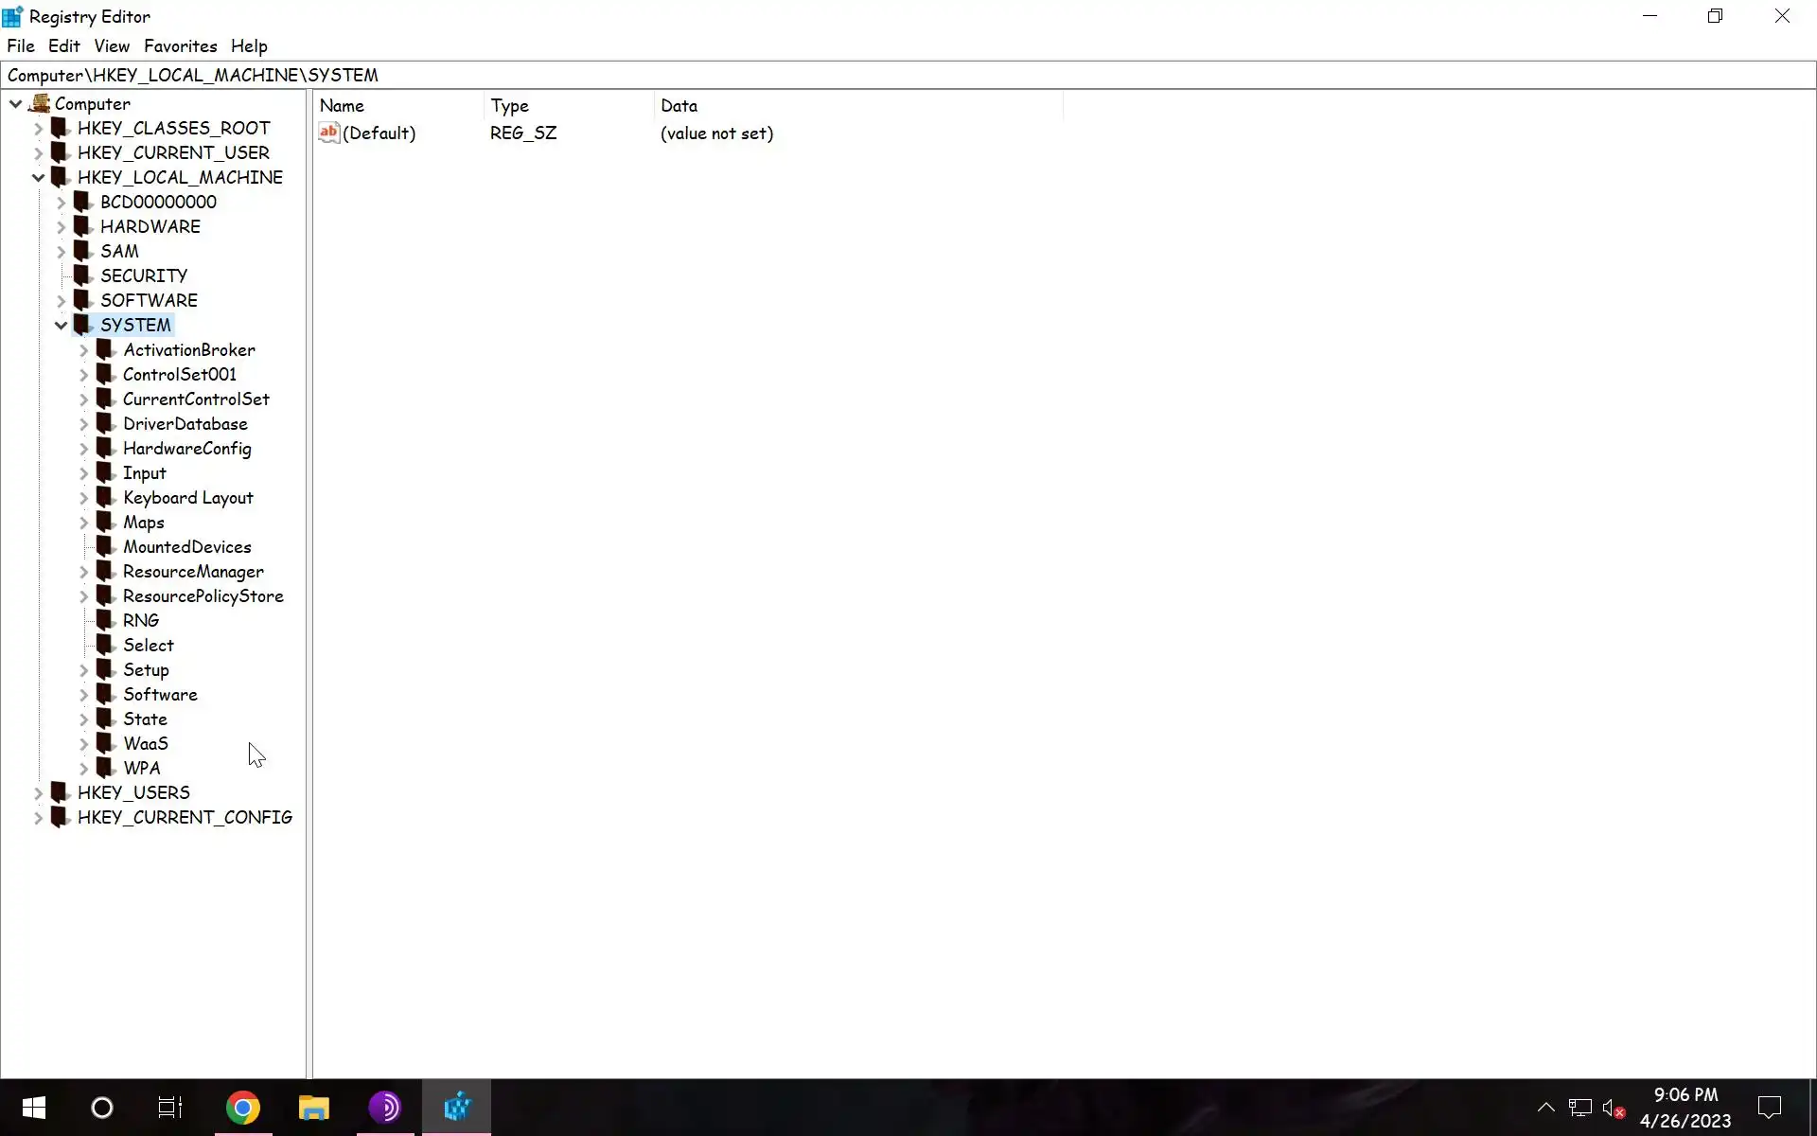Select the Select key in tree

pyautogui.click(x=149, y=646)
